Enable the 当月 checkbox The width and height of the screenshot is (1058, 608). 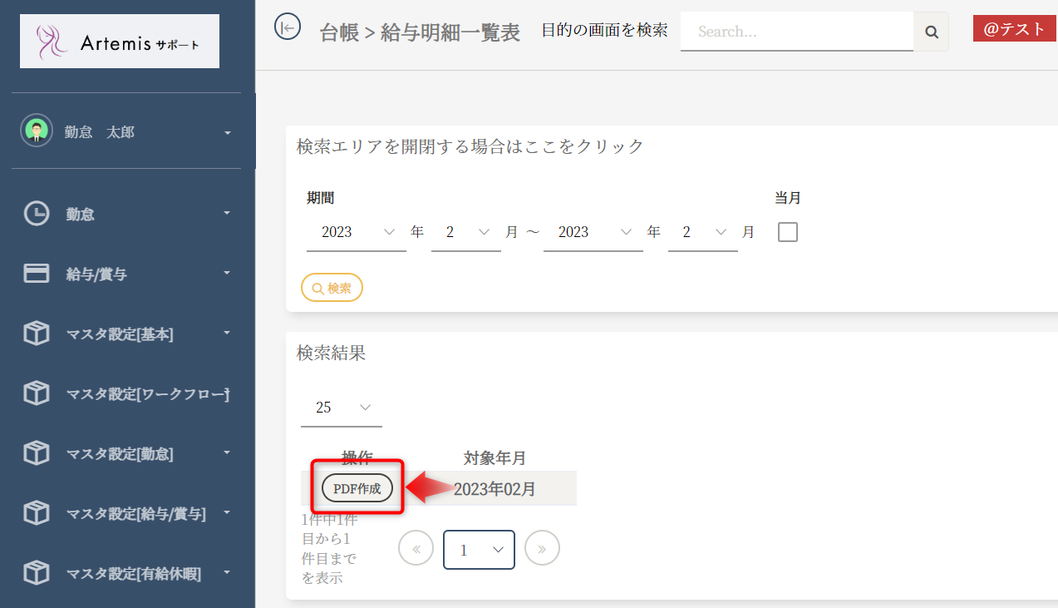[787, 232]
